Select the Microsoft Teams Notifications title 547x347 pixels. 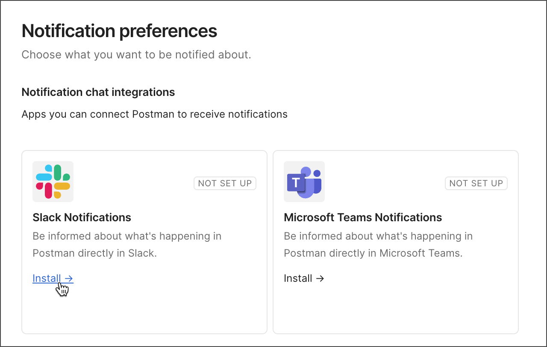click(363, 217)
